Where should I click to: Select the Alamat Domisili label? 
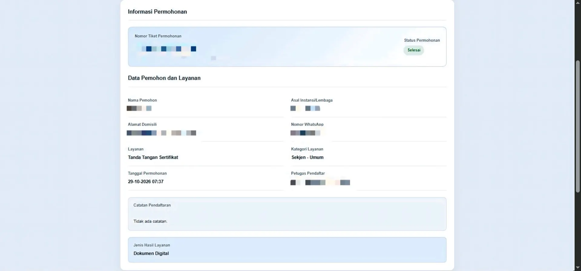coord(142,124)
